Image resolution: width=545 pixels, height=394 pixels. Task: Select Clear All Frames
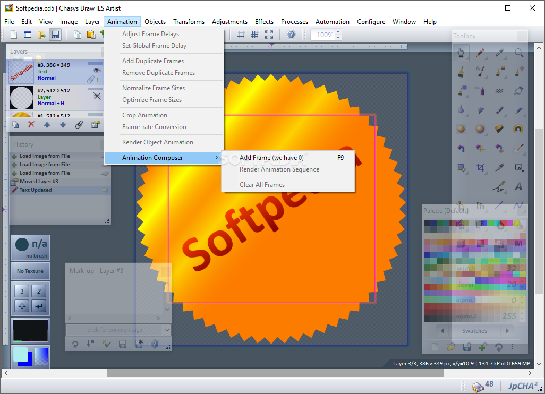[288, 185]
